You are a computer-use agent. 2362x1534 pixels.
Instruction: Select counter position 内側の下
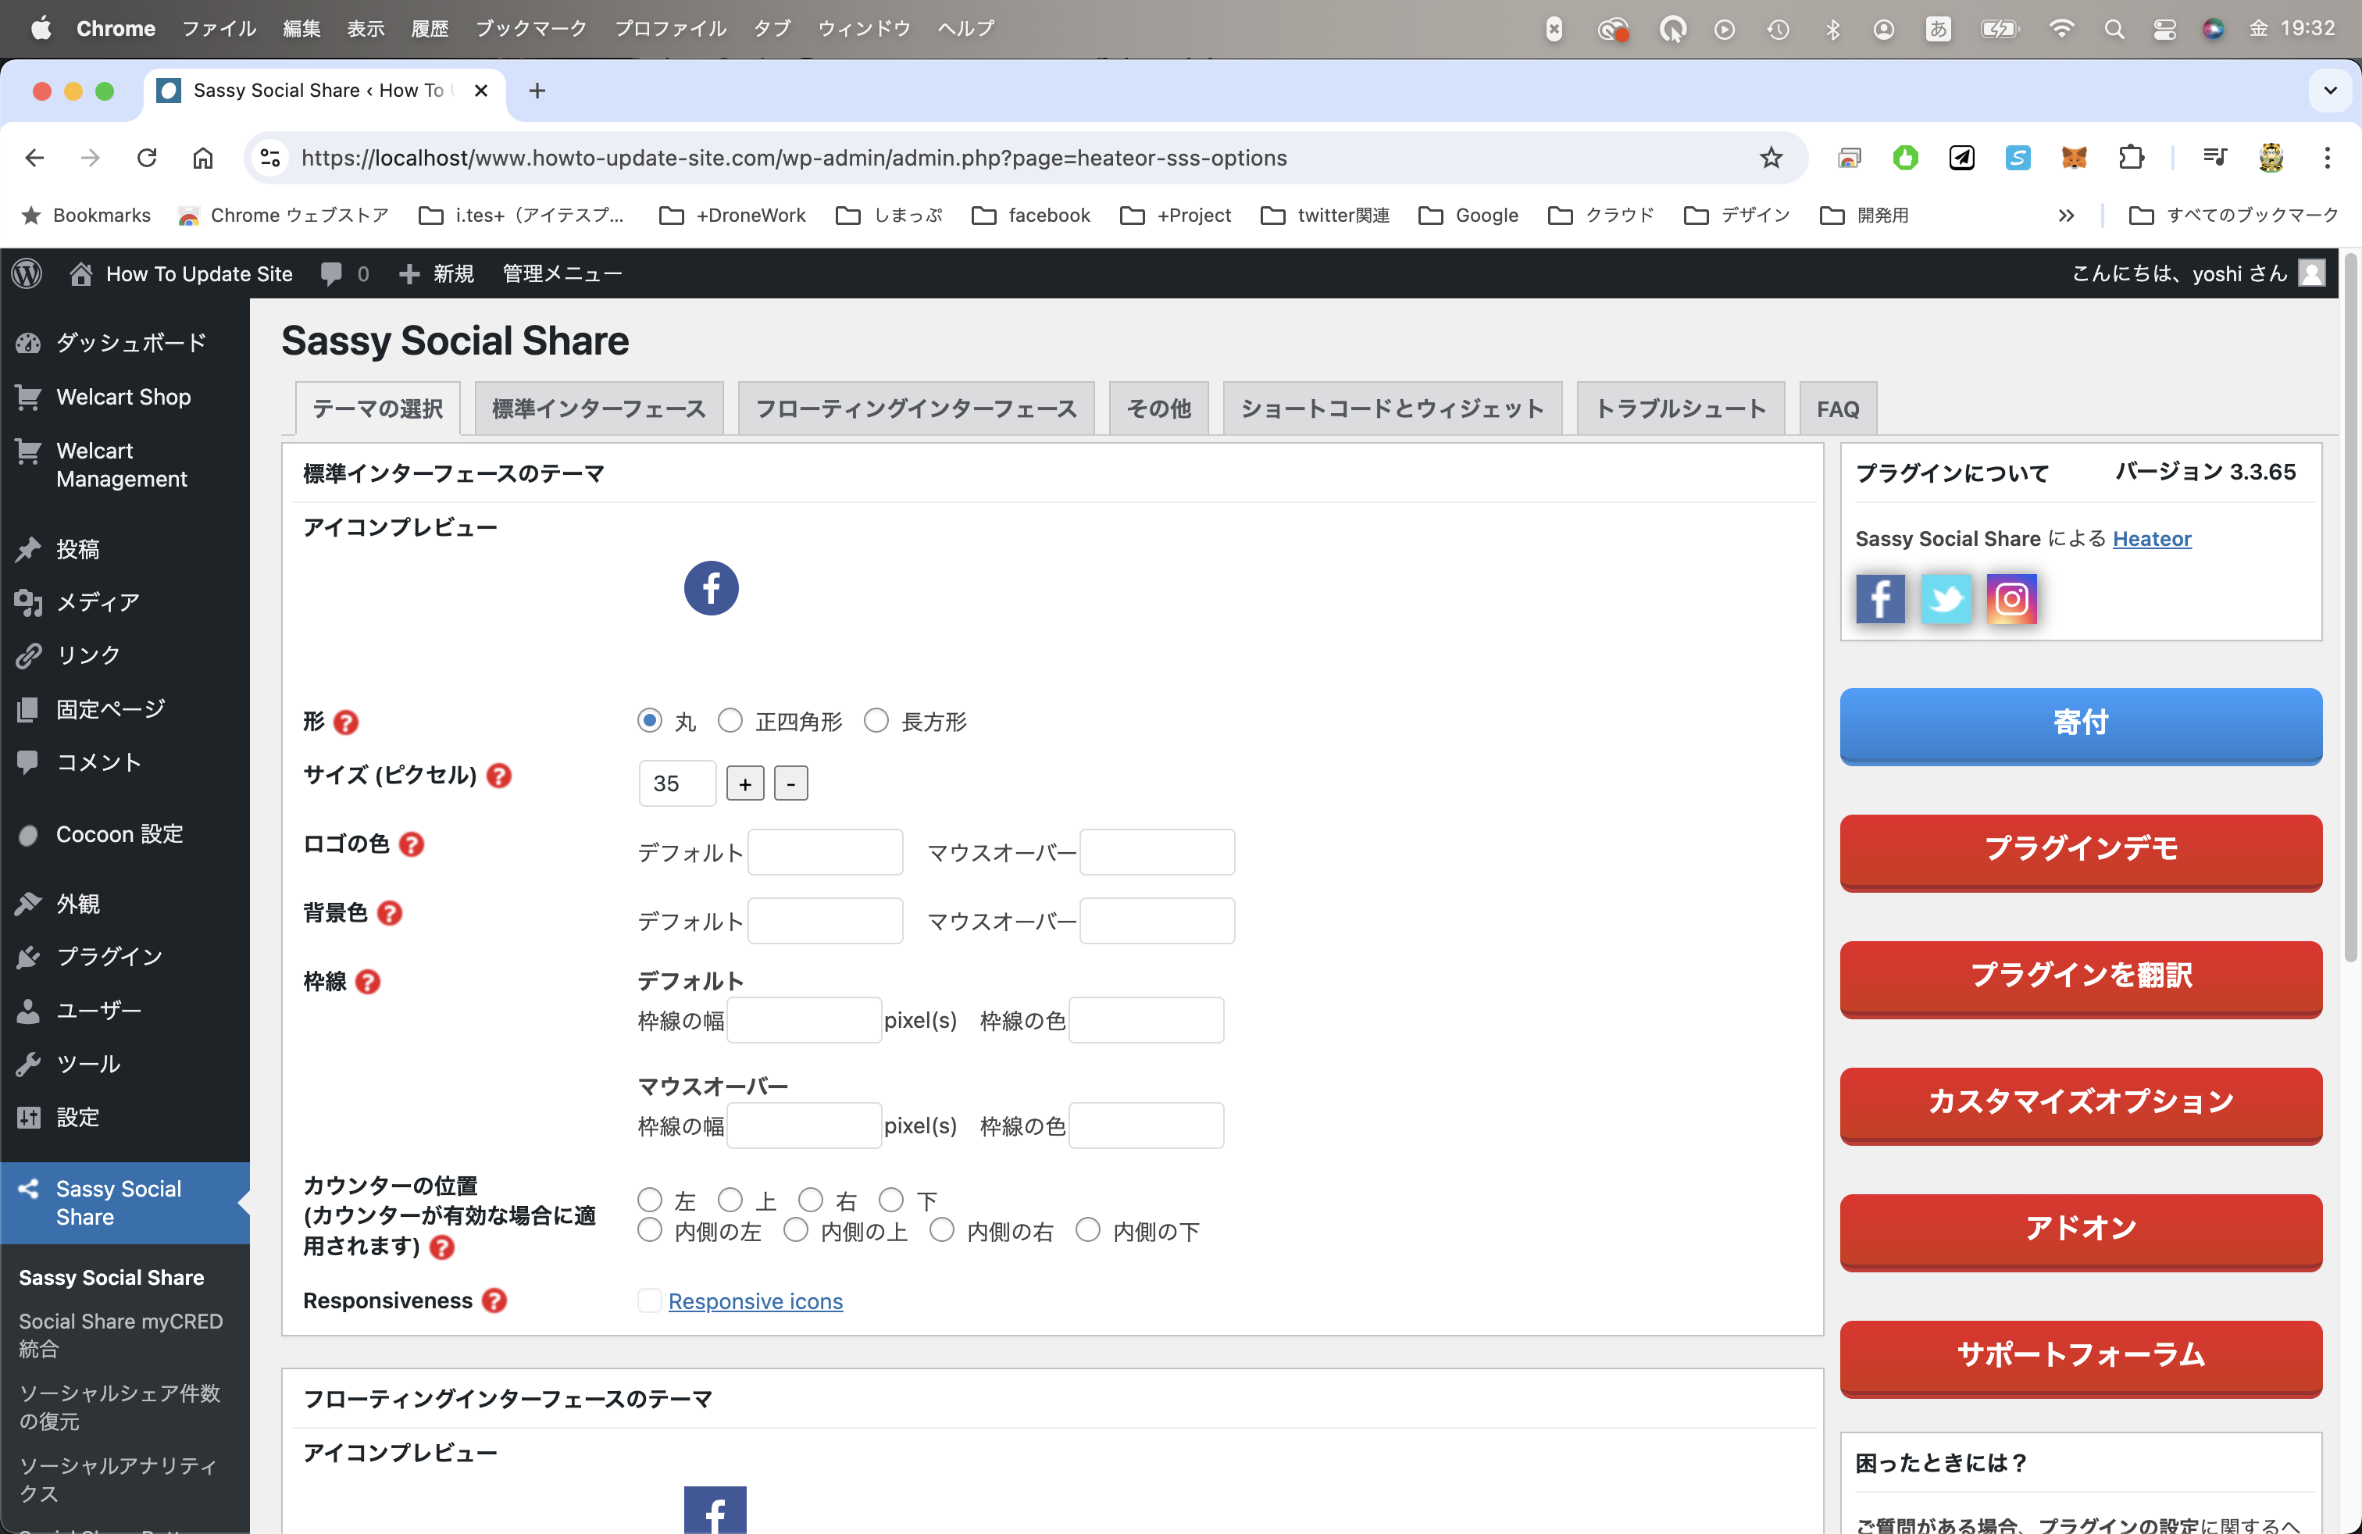pos(1088,1230)
